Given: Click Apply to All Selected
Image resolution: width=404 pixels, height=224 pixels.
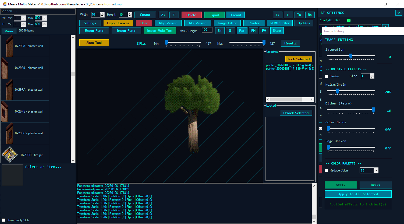Looking at the screenshot, I should pos(358,194).
